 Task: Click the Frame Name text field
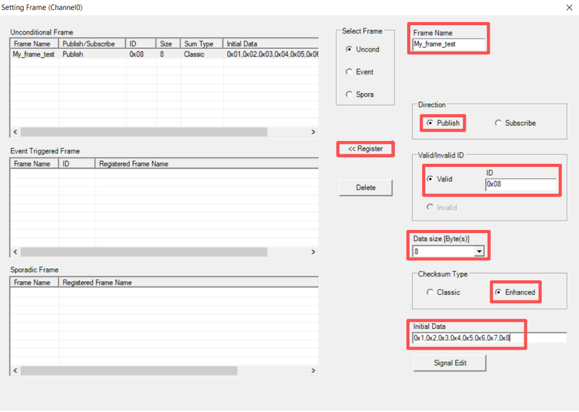[x=449, y=45]
